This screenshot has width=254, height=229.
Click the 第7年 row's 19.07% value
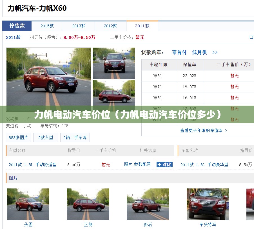point(189,87)
